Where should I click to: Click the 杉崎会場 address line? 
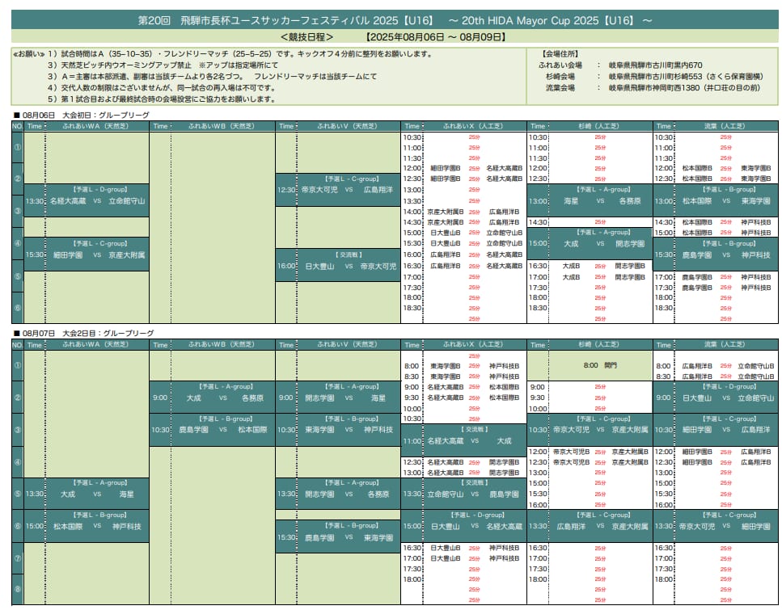pyautogui.click(x=647, y=76)
